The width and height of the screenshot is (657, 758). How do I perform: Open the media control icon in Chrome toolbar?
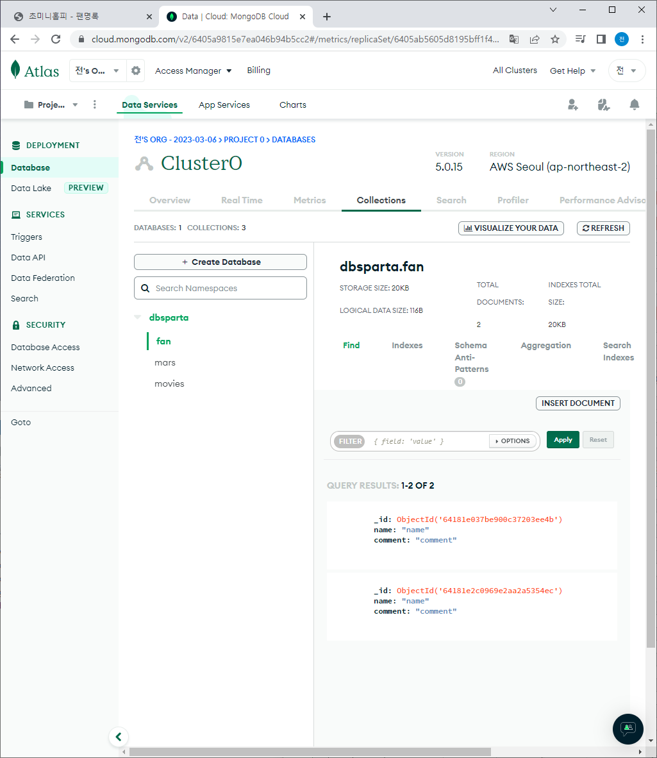point(580,39)
